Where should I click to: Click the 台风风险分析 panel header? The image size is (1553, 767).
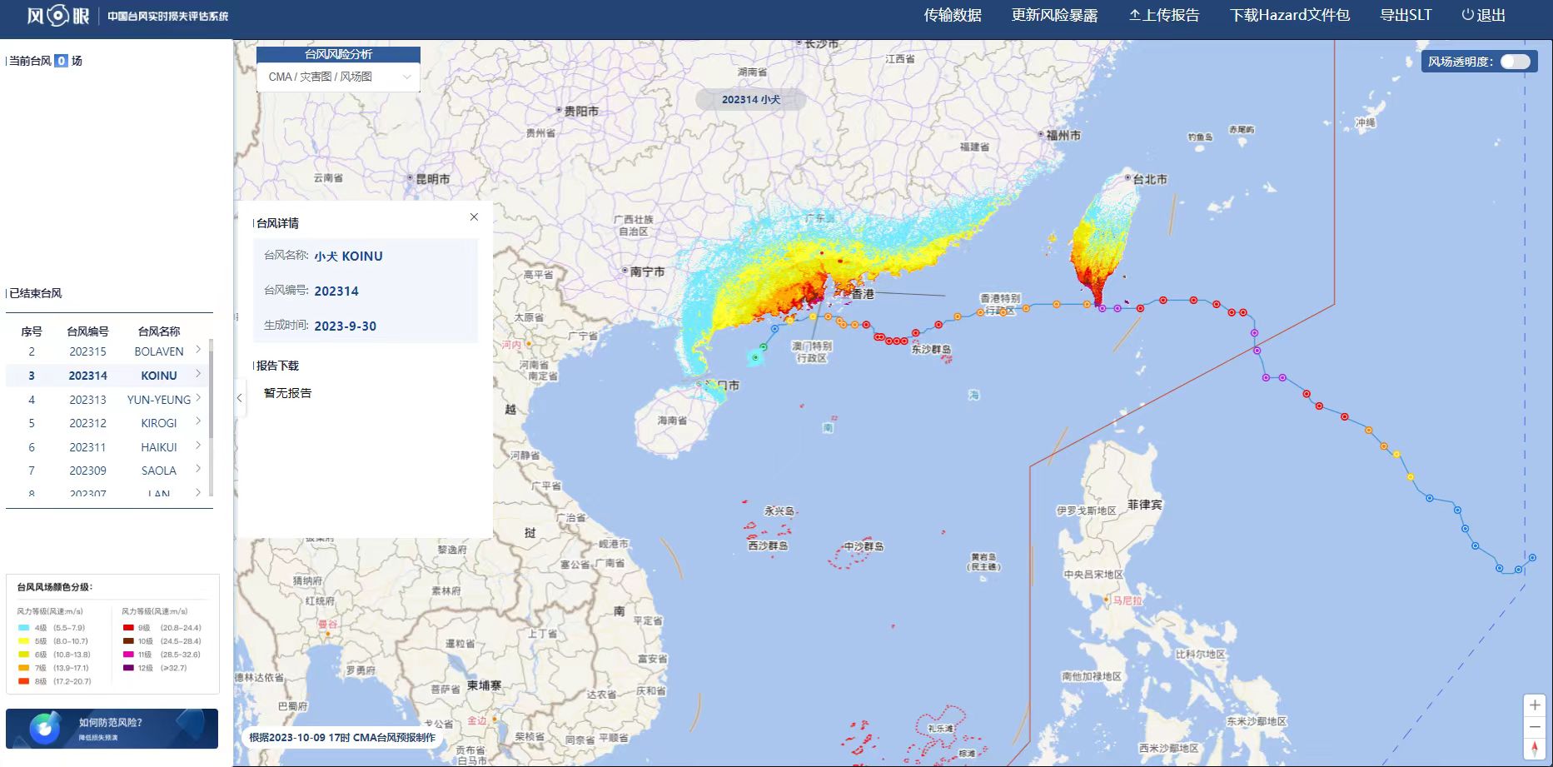point(338,54)
